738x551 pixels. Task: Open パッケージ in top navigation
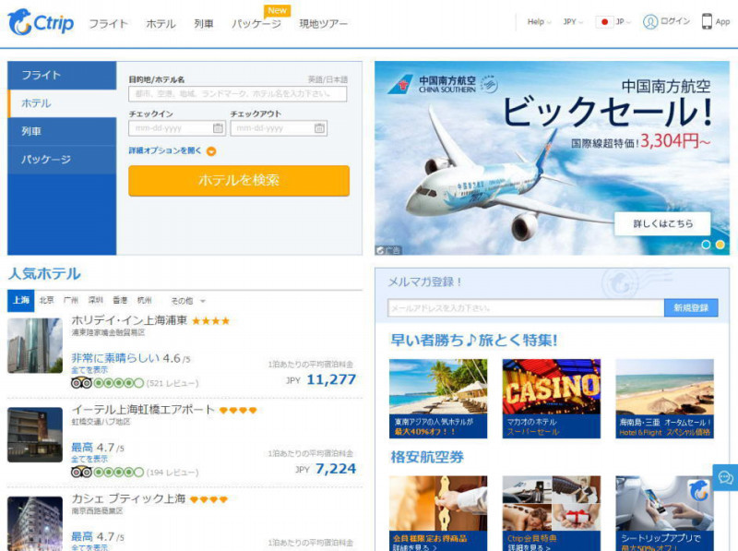click(x=256, y=24)
